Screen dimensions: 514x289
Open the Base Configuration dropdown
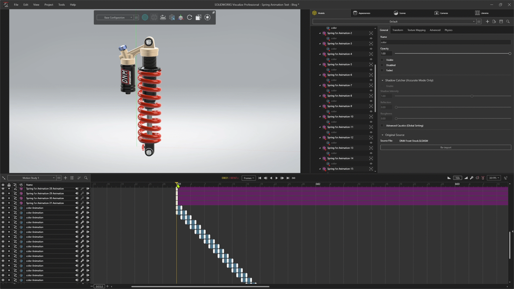(115, 18)
